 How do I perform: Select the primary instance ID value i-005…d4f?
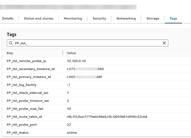point(84,77)
